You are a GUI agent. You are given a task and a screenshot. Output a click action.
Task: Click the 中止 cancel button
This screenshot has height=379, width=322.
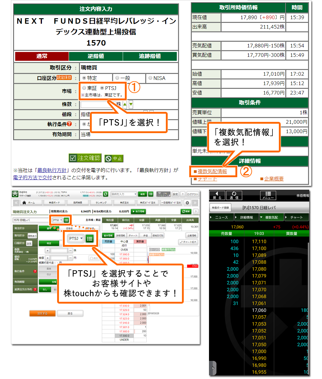click(x=114, y=158)
